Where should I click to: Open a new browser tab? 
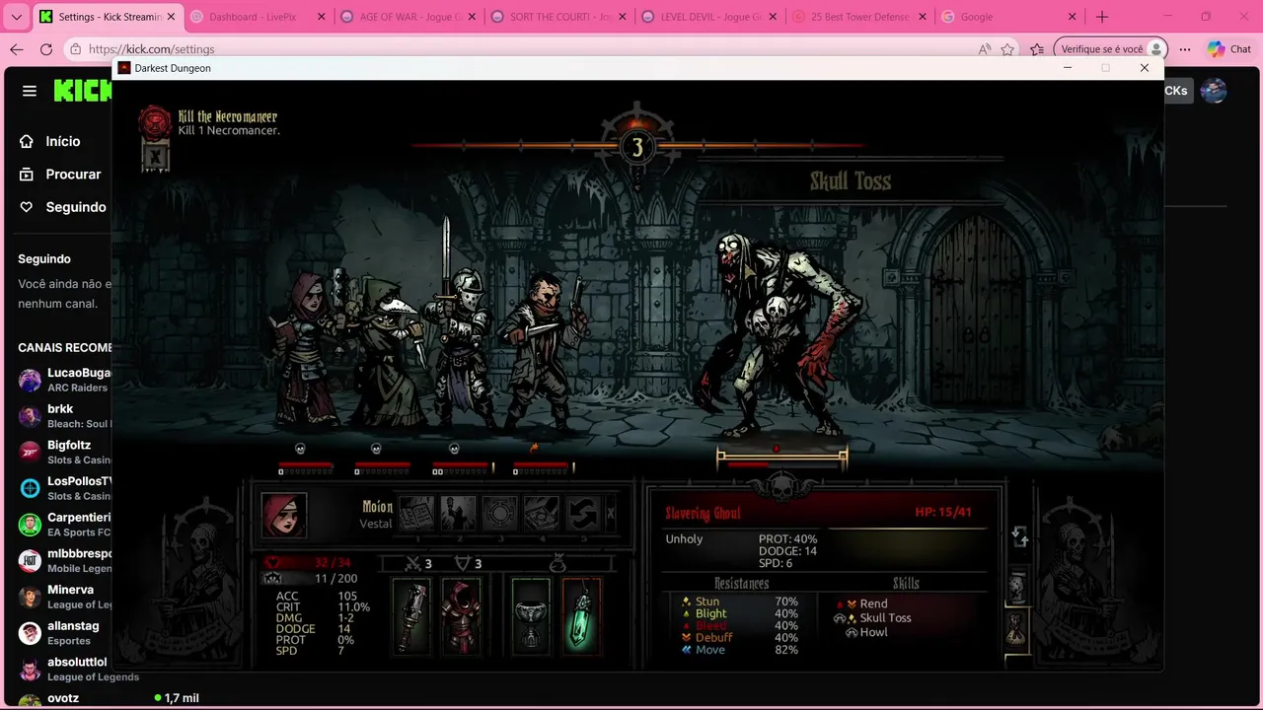[x=1102, y=17]
